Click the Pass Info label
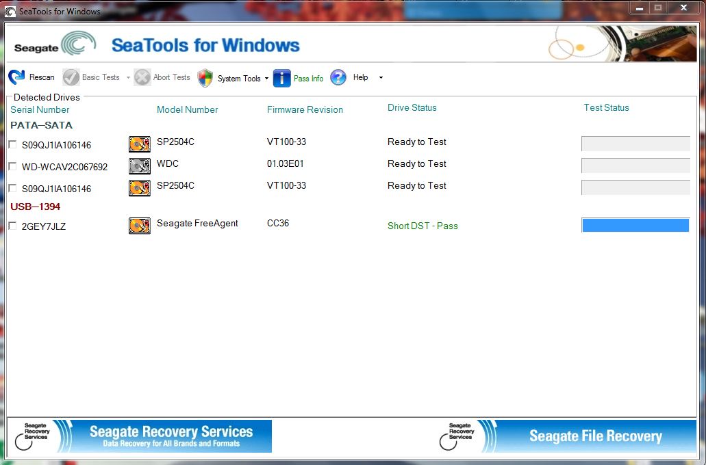The image size is (706, 465). 308,78
